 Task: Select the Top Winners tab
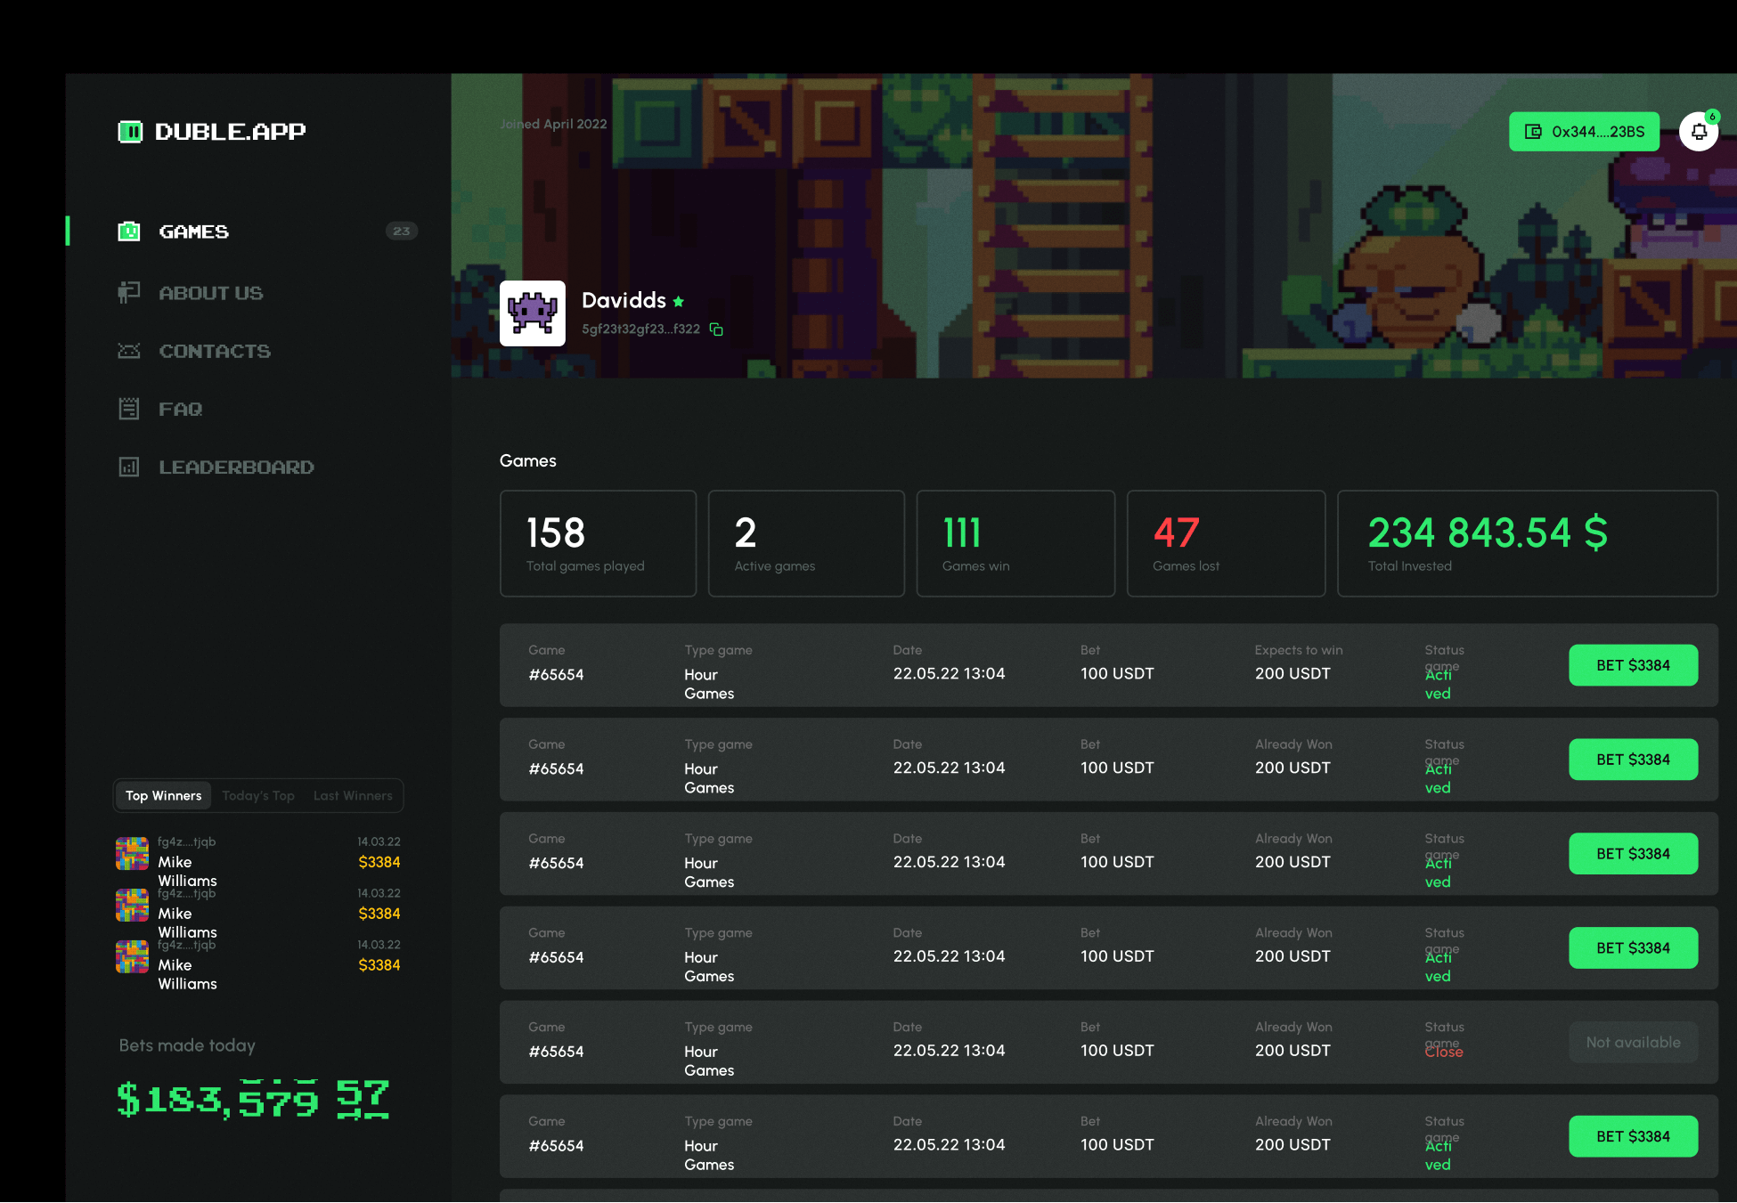tap(164, 796)
